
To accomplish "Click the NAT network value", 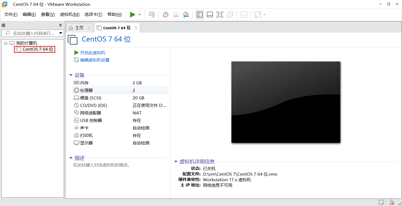I will 137,113.
